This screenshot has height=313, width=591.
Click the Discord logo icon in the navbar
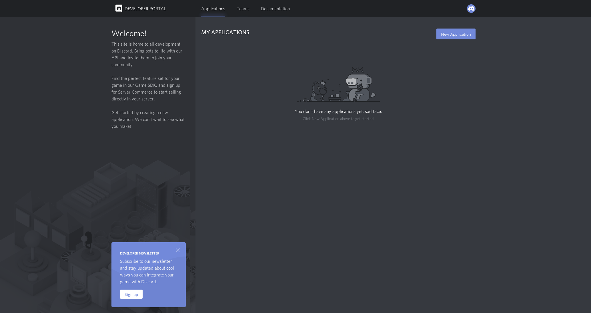pyautogui.click(x=119, y=9)
